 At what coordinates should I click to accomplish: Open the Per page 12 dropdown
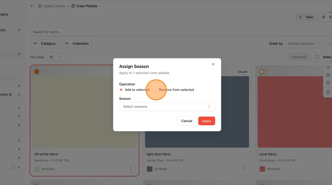[x=56, y=57]
